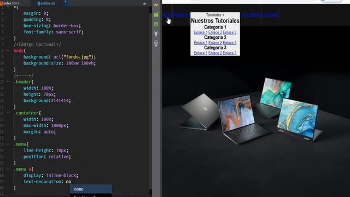Collapse the universal selector block on line 1
The width and height of the screenshot is (350, 197).
coord(8,7)
